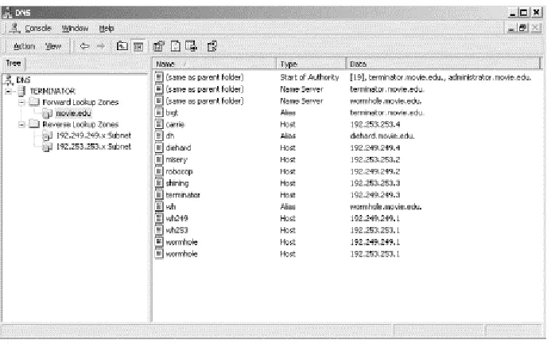Image resolution: width=547 pixels, height=344 pixels.
Task: Select the diehard host record icon
Action: pos(159,148)
